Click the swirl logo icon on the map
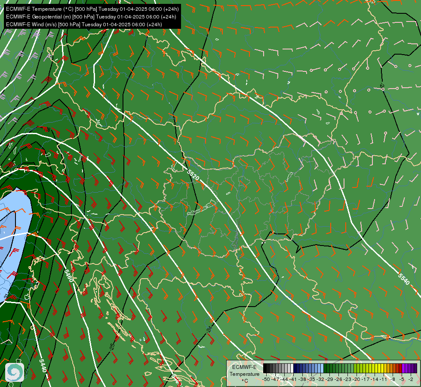The image size is (421, 387). pos(15,372)
